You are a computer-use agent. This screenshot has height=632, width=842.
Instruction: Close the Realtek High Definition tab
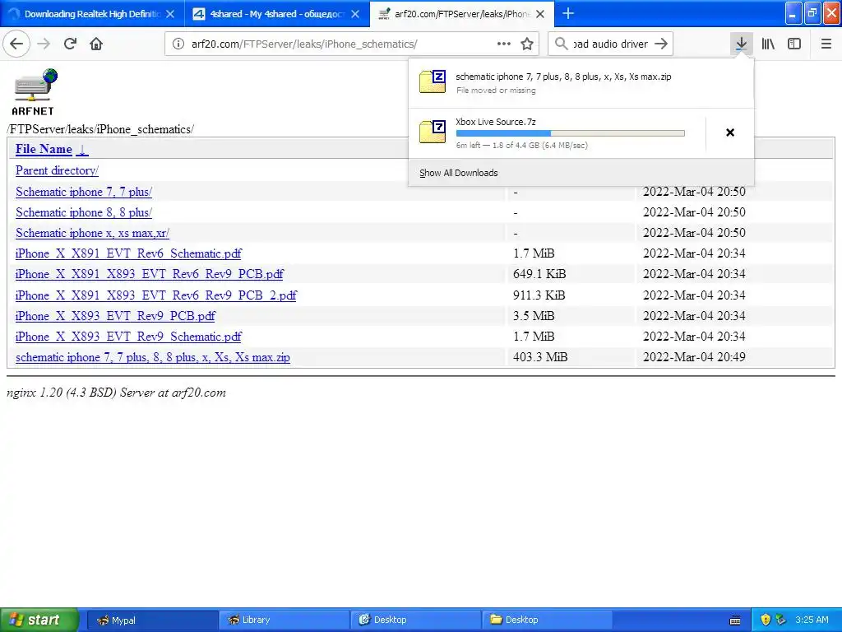(x=170, y=14)
